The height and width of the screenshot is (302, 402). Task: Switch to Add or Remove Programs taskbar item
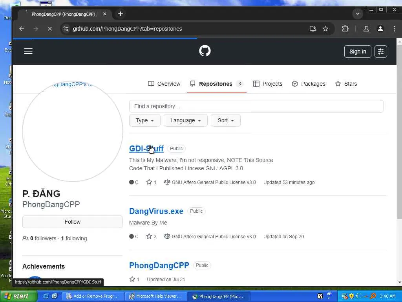tap(93, 296)
